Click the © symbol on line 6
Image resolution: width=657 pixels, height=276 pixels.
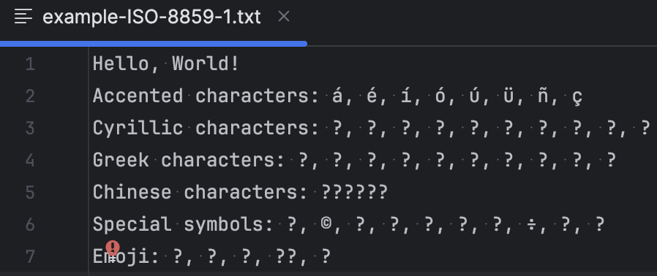(326, 223)
